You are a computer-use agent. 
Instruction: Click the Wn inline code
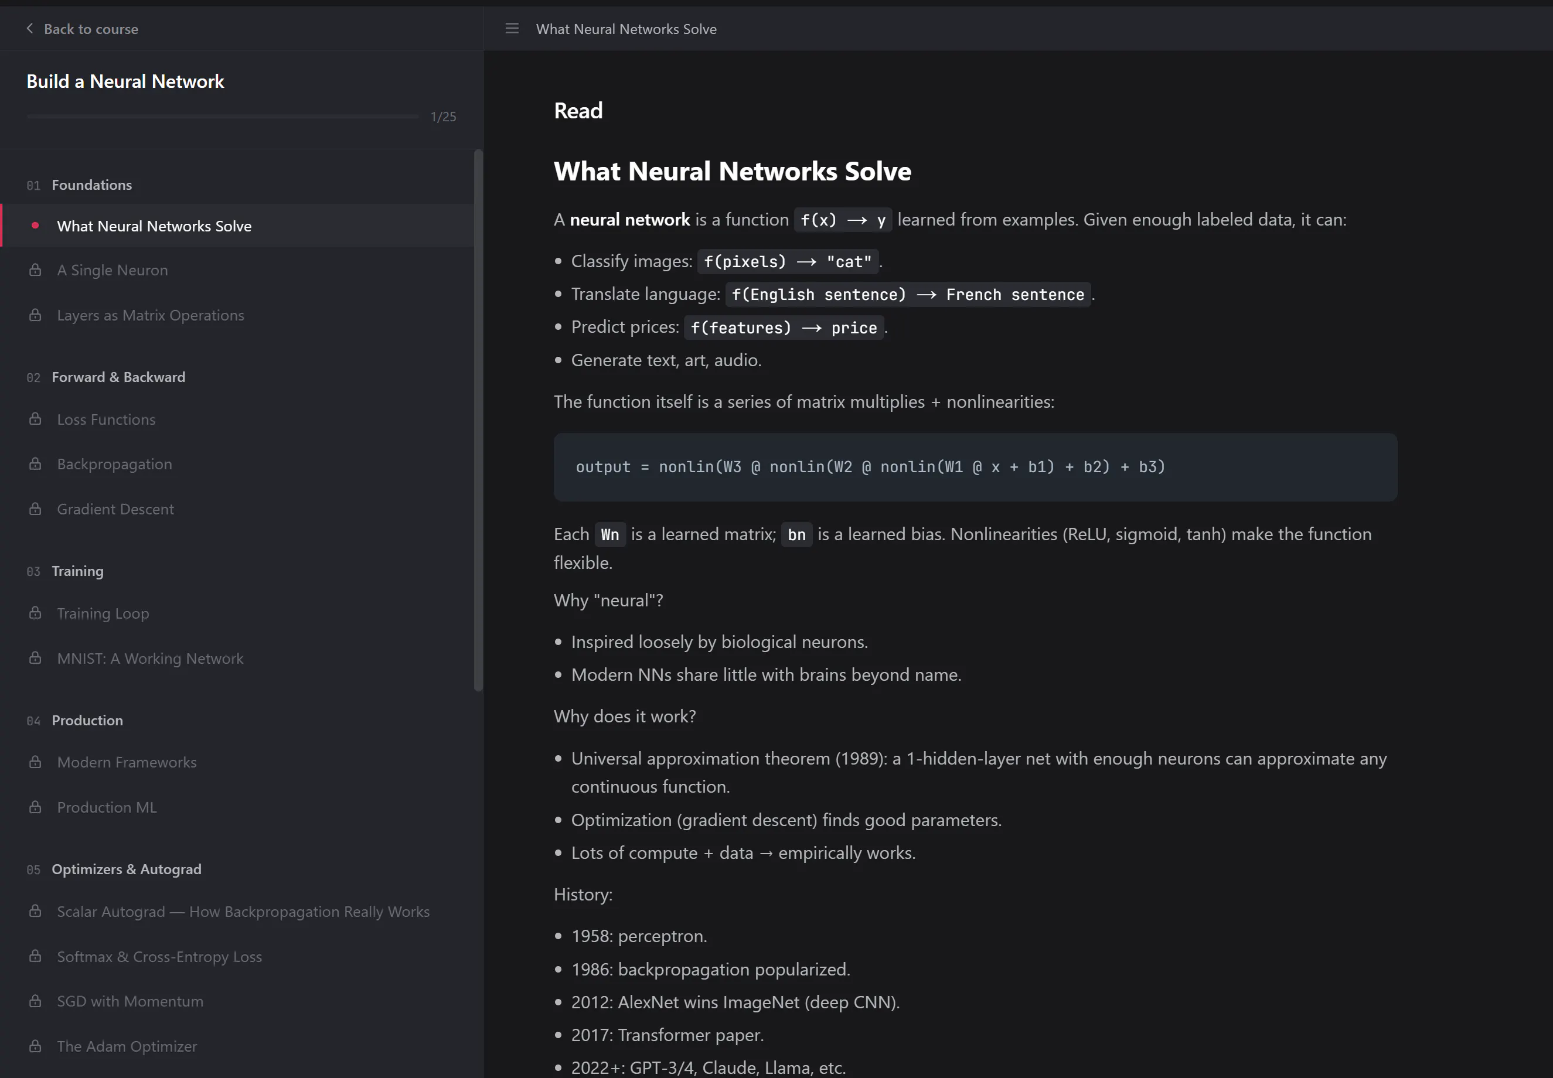pos(610,535)
